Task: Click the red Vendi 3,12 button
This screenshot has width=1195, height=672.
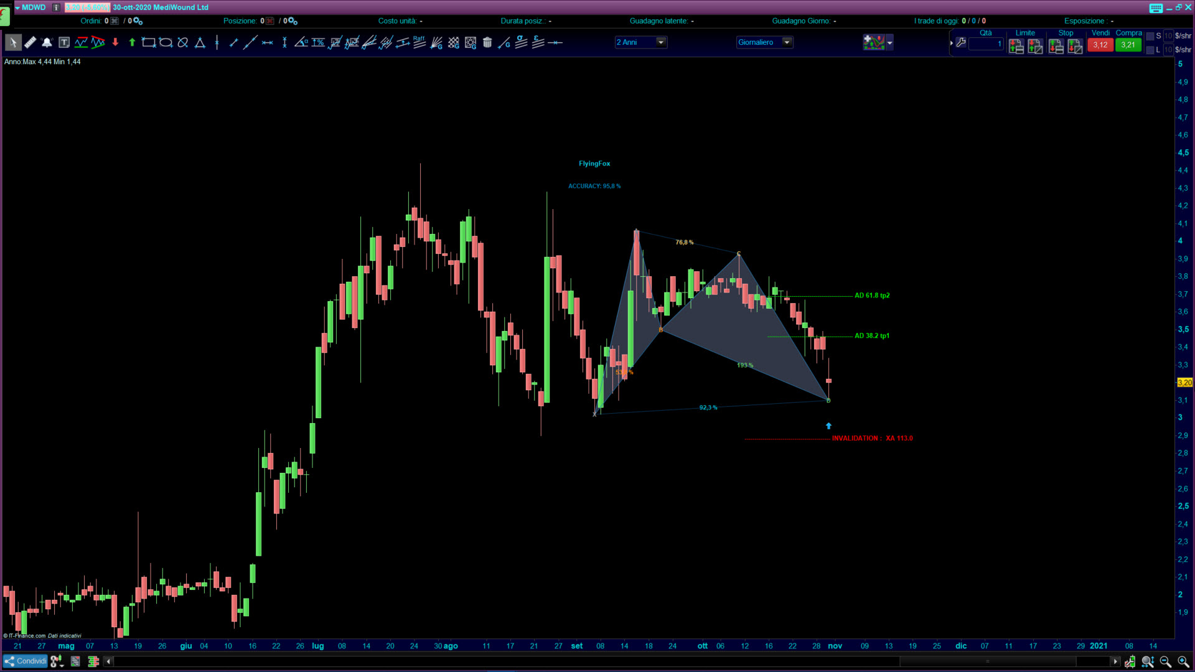Action: click(1100, 45)
